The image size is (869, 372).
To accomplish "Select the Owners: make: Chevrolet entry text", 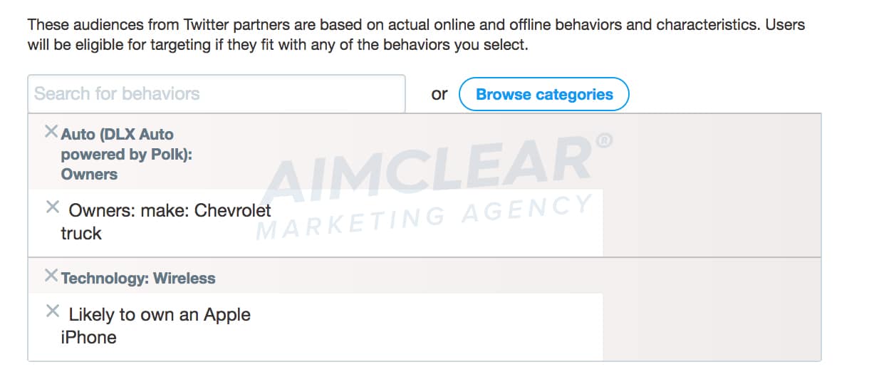I will [x=170, y=211].
